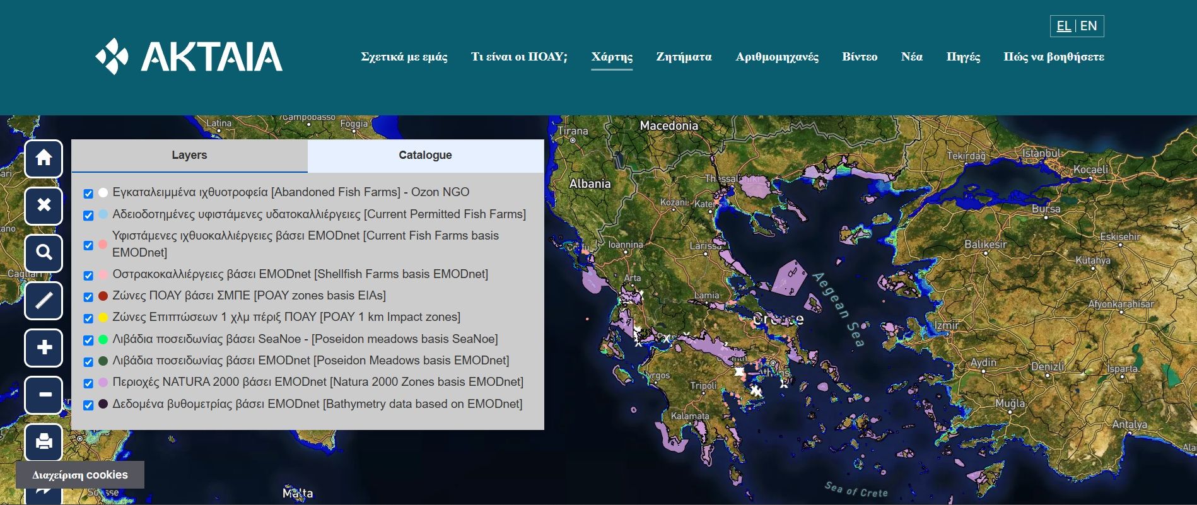1197x505 pixels.
Task: Zoom in with the plus button
Action: 44,347
